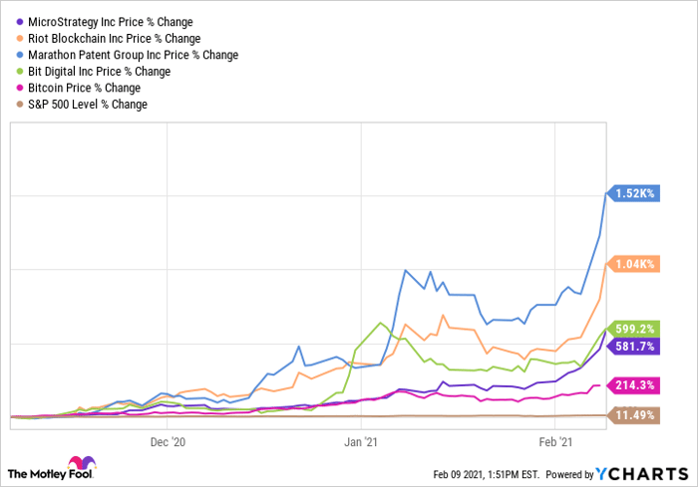Click the 599.2% Bit Digital value tag
Screen dimensions: 698x487
(x=632, y=328)
